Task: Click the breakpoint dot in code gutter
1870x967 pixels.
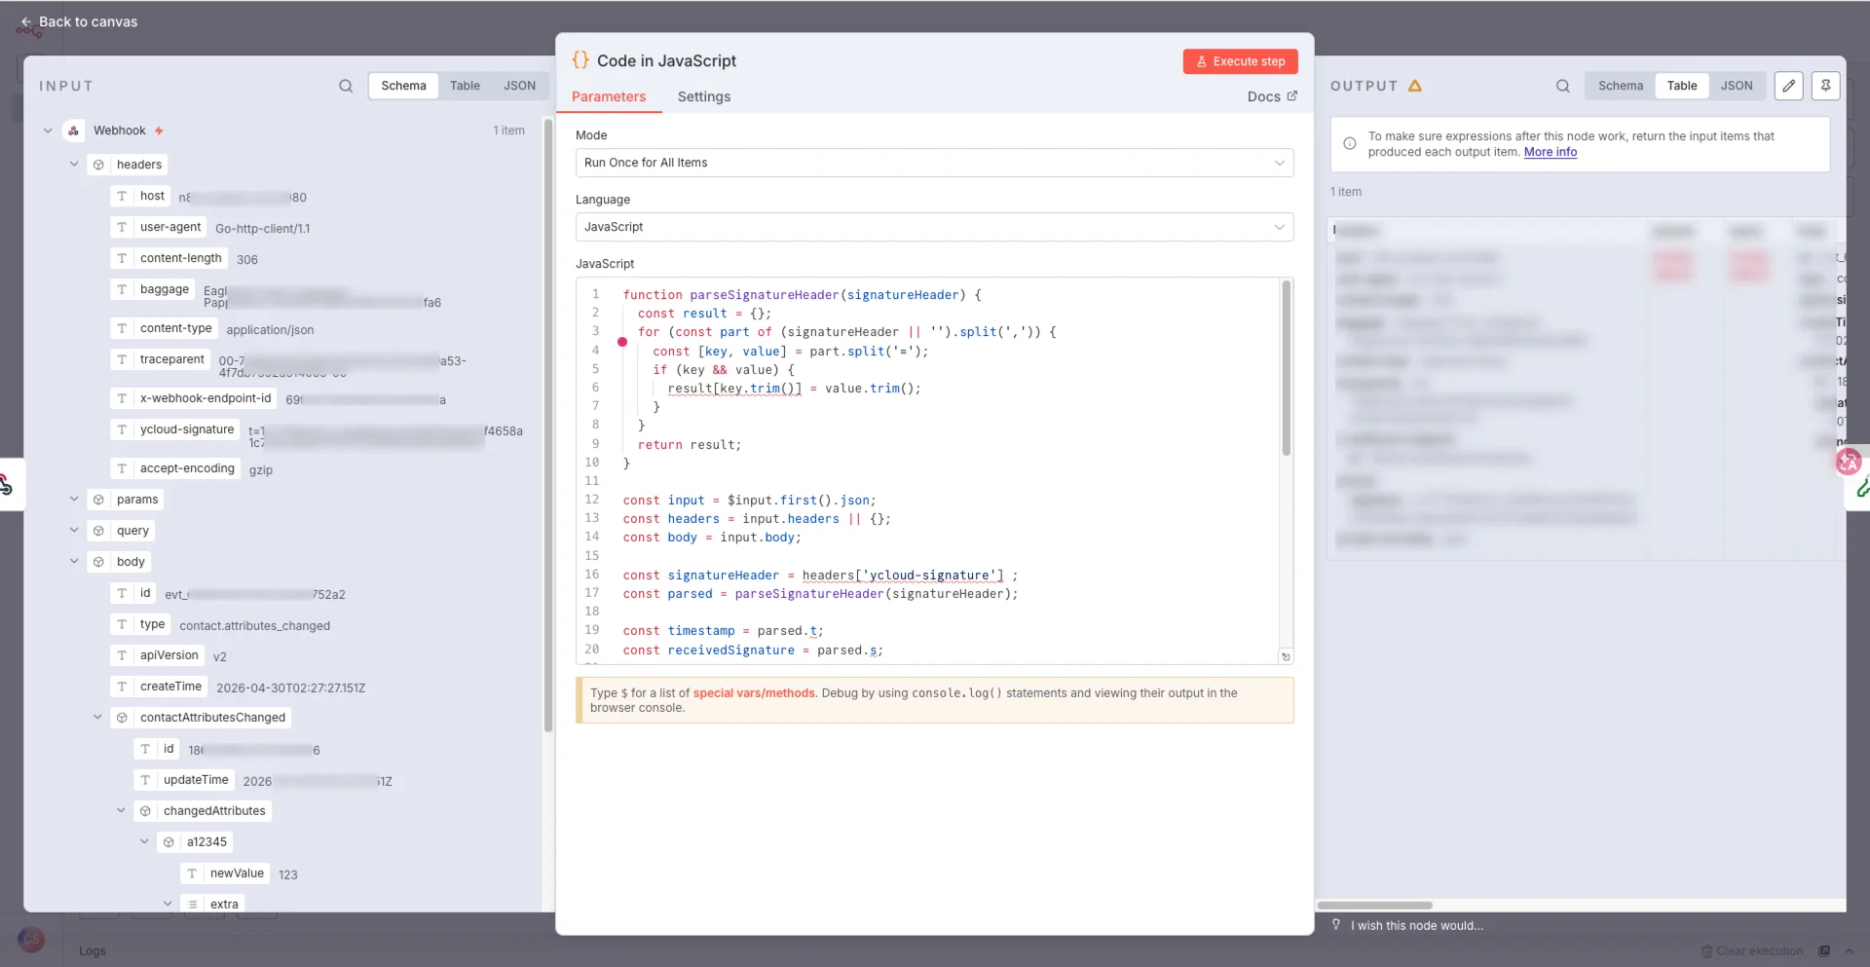Action: click(622, 342)
